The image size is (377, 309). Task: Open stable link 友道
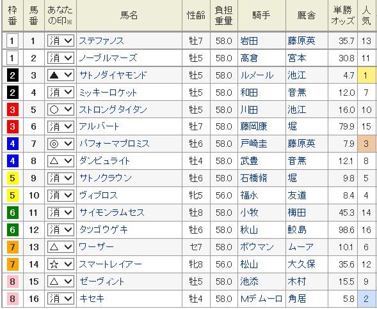[297, 195]
